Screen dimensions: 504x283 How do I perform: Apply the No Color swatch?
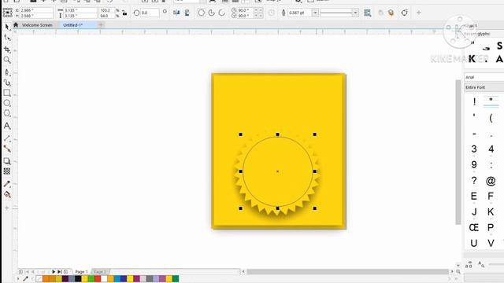pyautogui.click(x=39, y=279)
